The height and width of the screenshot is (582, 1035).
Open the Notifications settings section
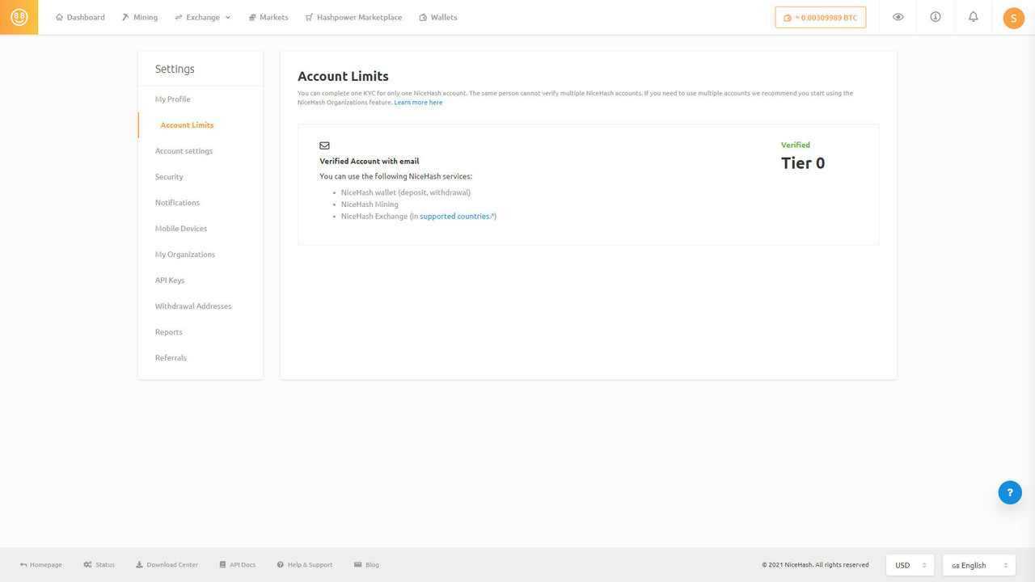pos(177,202)
